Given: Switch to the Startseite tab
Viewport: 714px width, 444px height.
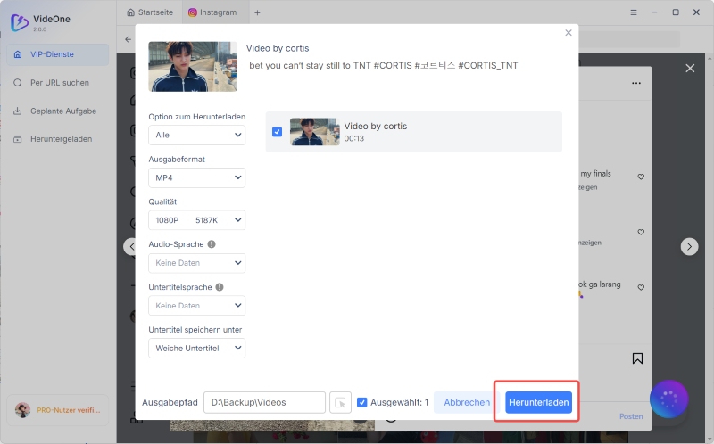Looking at the screenshot, I should 150,12.
